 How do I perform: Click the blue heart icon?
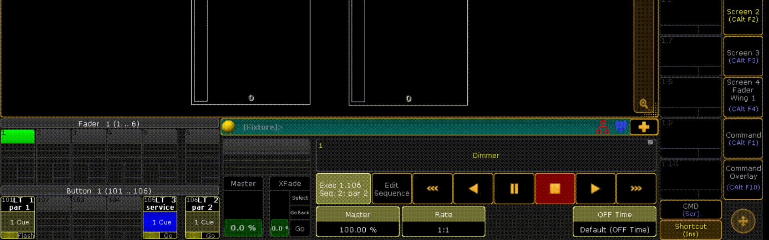[621, 127]
